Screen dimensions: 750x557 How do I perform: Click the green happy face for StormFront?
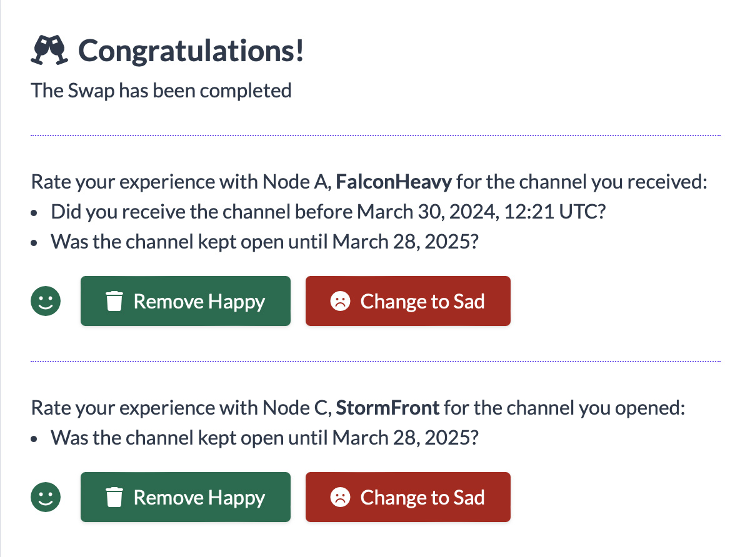(x=46, y=497)
